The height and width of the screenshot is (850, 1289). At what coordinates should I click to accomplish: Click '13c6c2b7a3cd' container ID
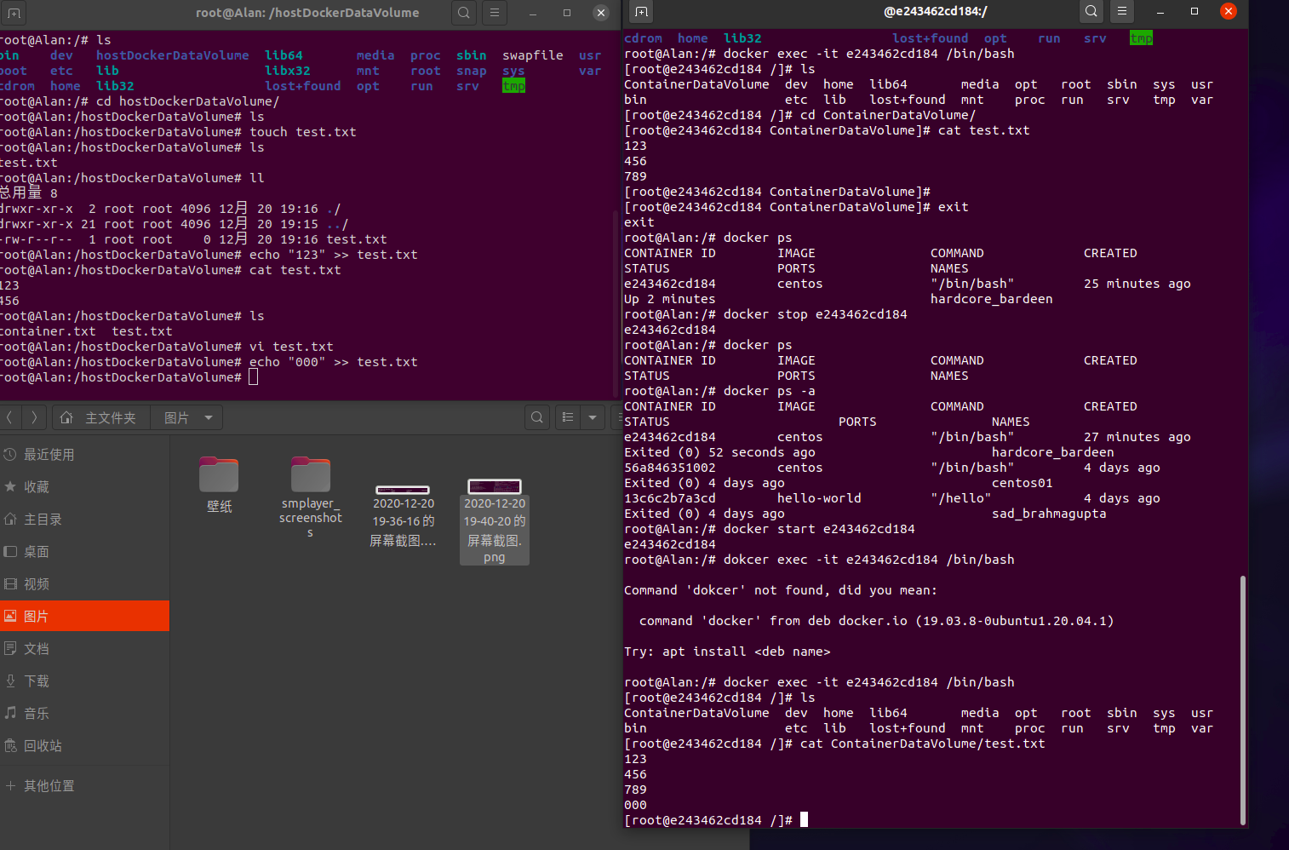click(x=670, y=498)
